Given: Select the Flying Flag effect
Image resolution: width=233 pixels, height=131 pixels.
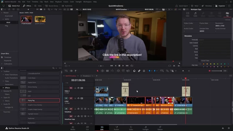Looking at the screenshot, I should (x=40, y=100).
